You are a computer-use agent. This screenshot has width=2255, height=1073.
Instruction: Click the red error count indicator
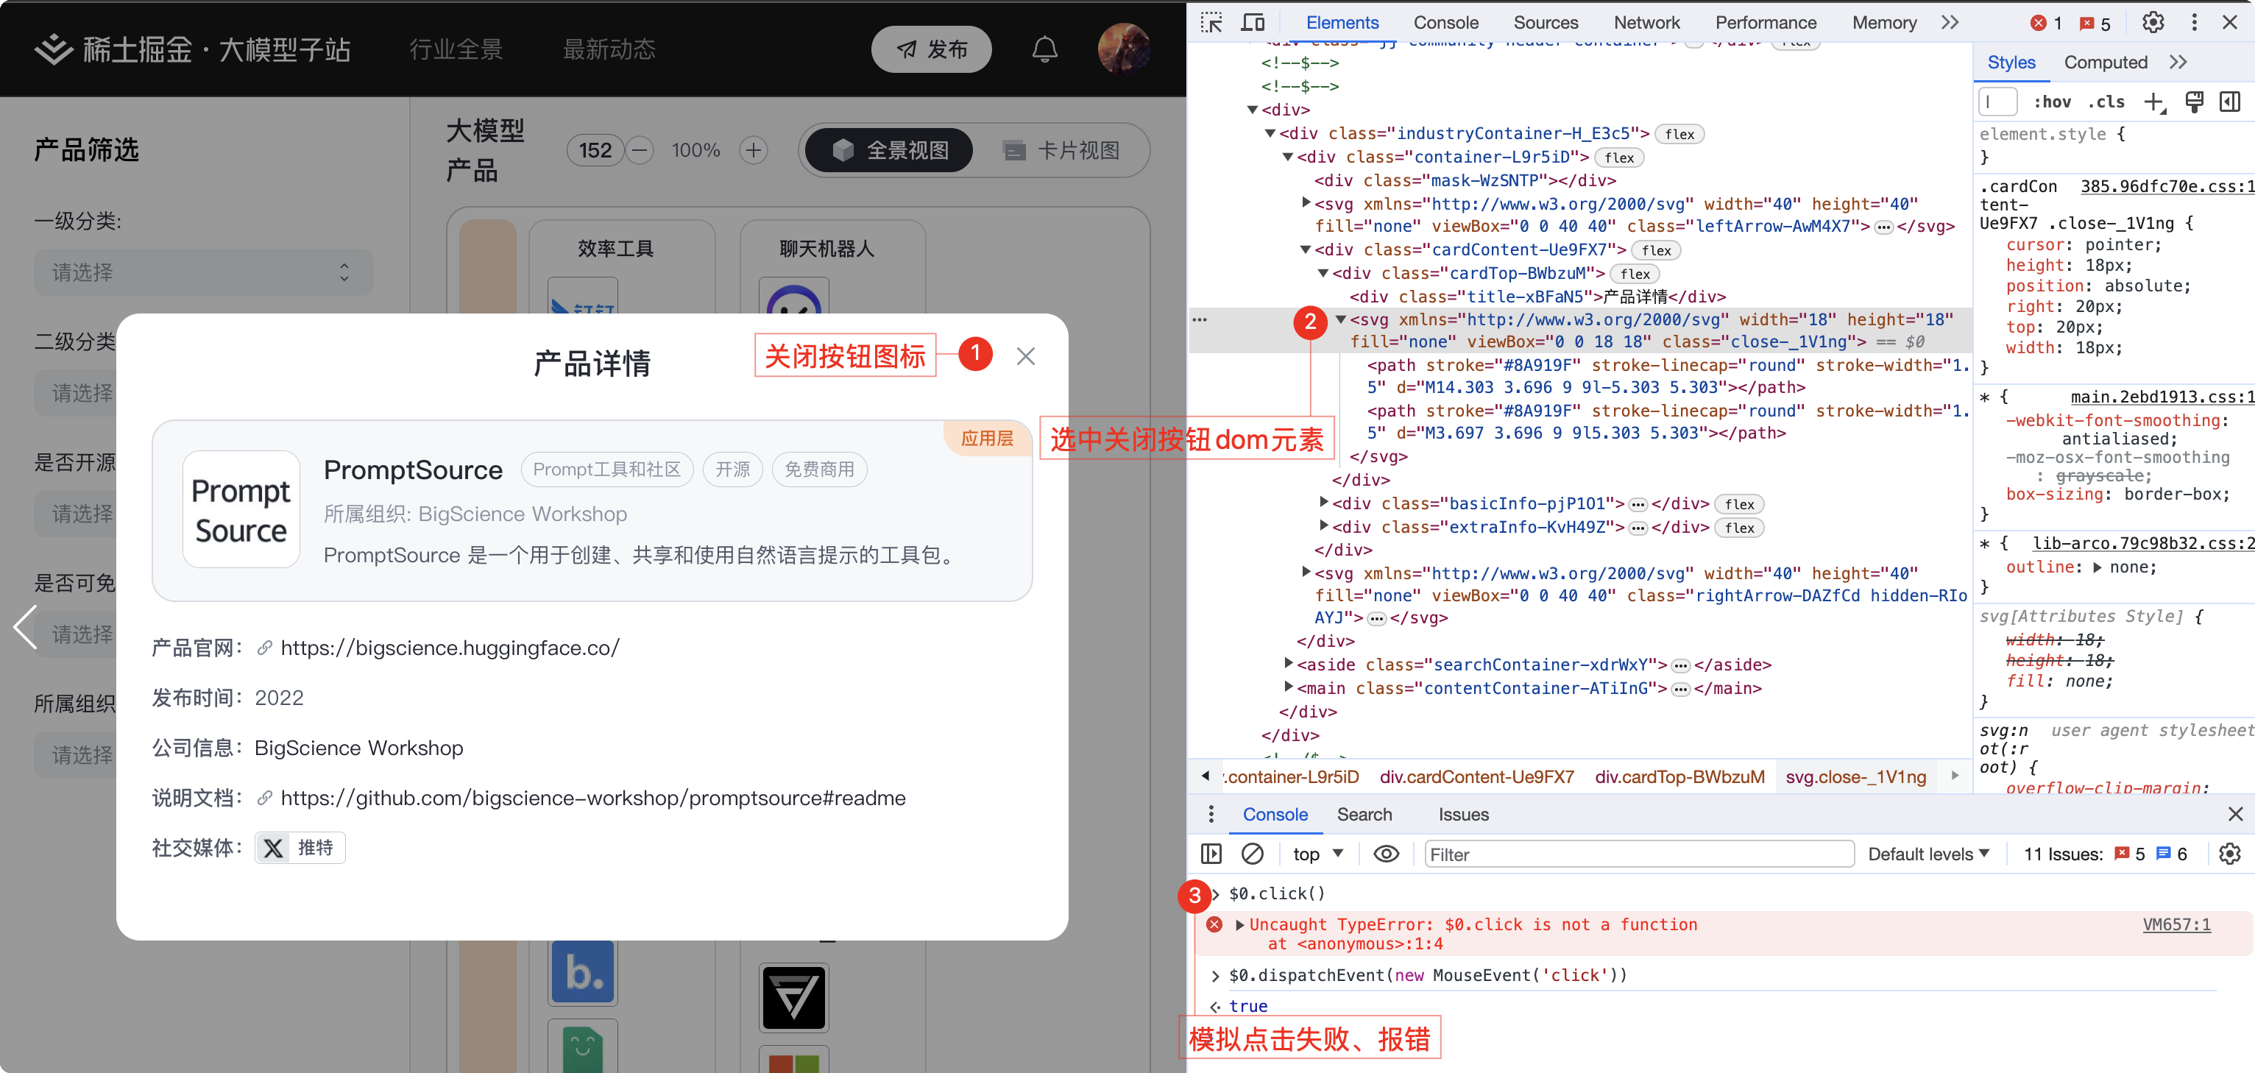click(x=2046, y=24)
